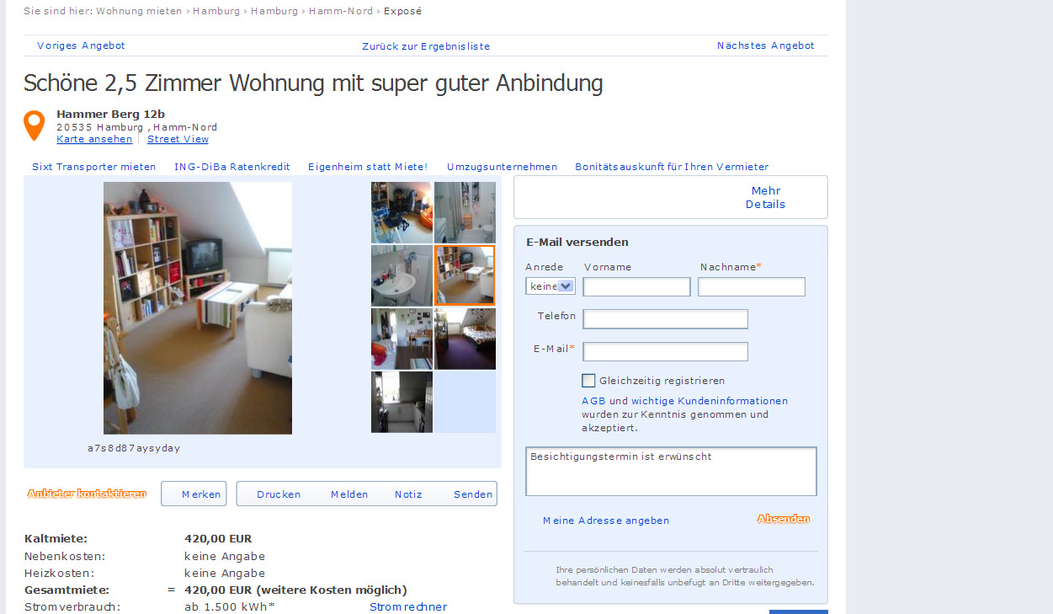Open the Anrede dropdown
This screenshot has width=1053, height=614.
[550, 286]
